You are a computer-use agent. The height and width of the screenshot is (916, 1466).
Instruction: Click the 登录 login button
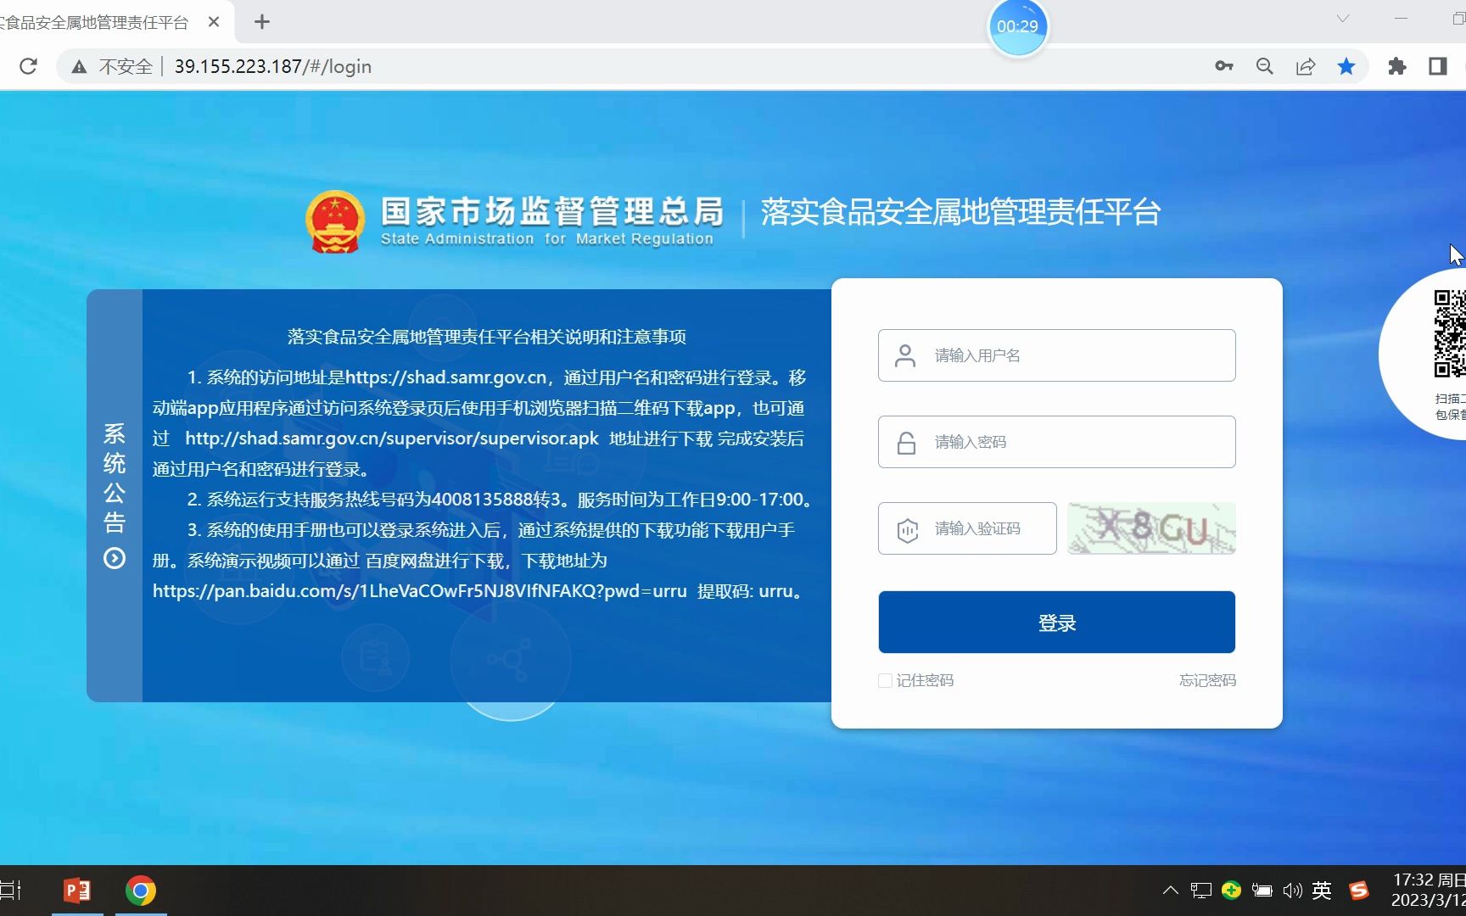[x=1056, y=623]
